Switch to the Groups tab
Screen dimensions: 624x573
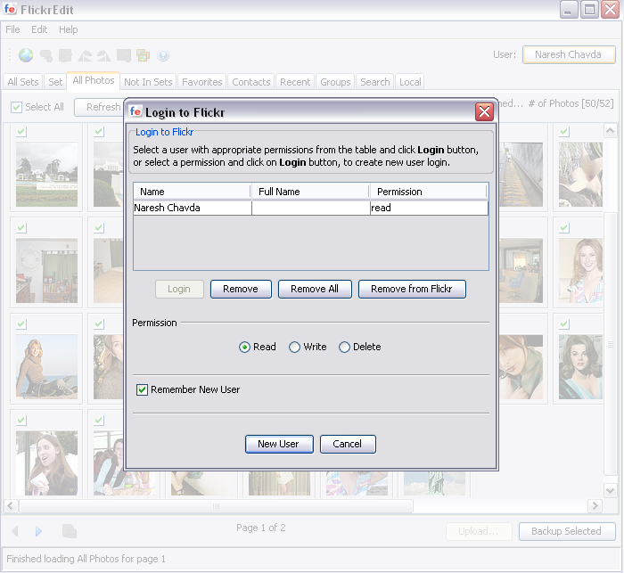pos(335,82)
